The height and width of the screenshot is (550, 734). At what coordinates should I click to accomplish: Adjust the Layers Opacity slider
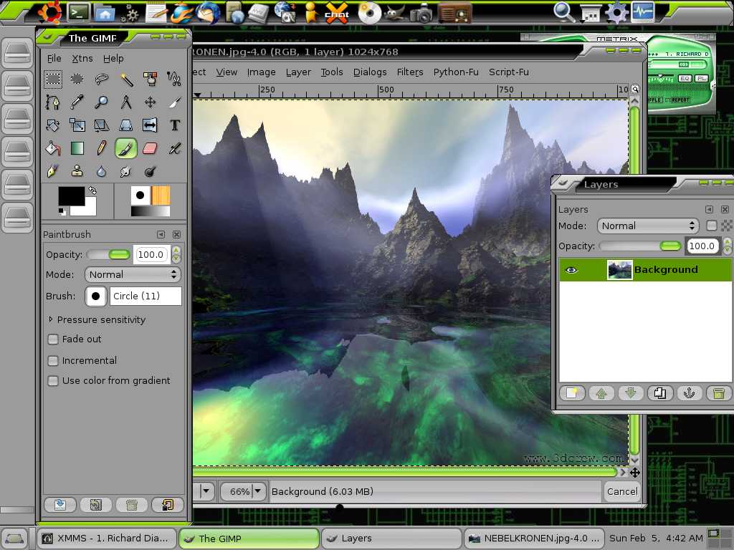point(640,246)
